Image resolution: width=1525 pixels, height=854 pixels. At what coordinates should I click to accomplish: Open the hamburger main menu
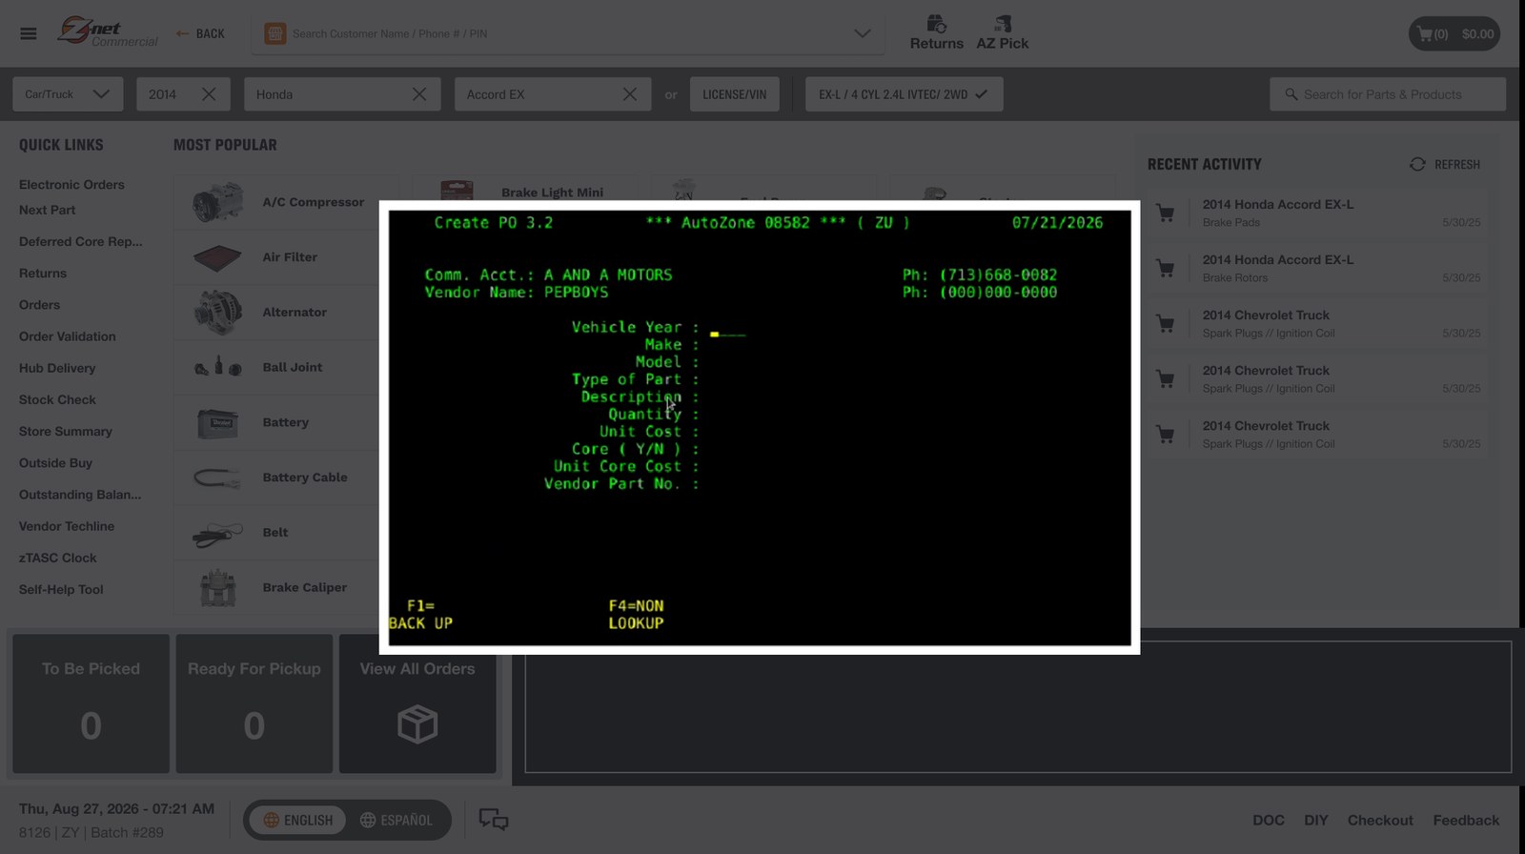pos(29,33)
